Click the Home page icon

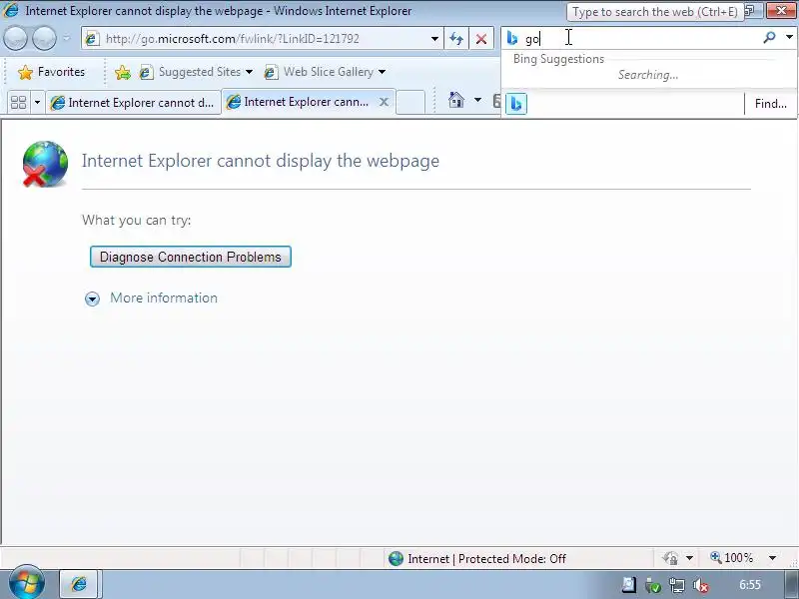pos(456,101)
